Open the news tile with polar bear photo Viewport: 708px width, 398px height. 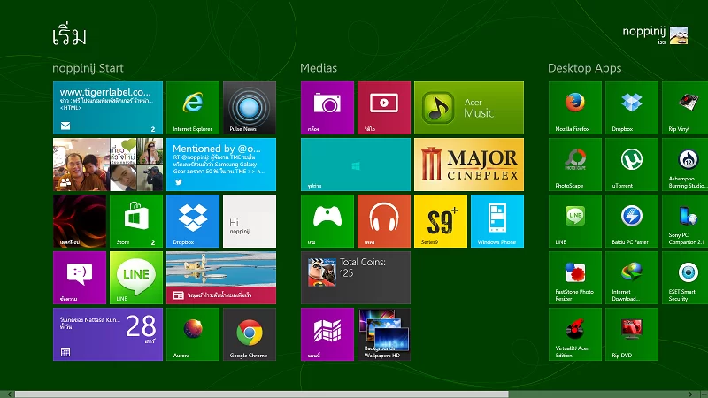point(220,278)
